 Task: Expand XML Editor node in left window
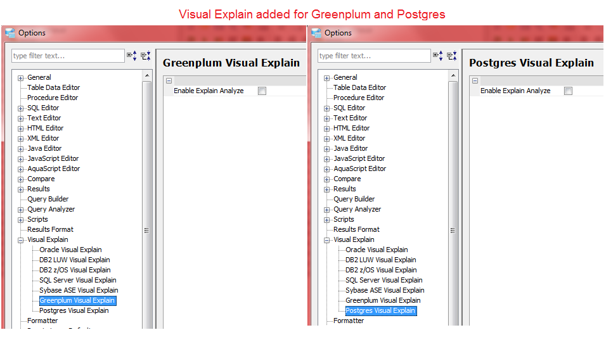[20, 139]
